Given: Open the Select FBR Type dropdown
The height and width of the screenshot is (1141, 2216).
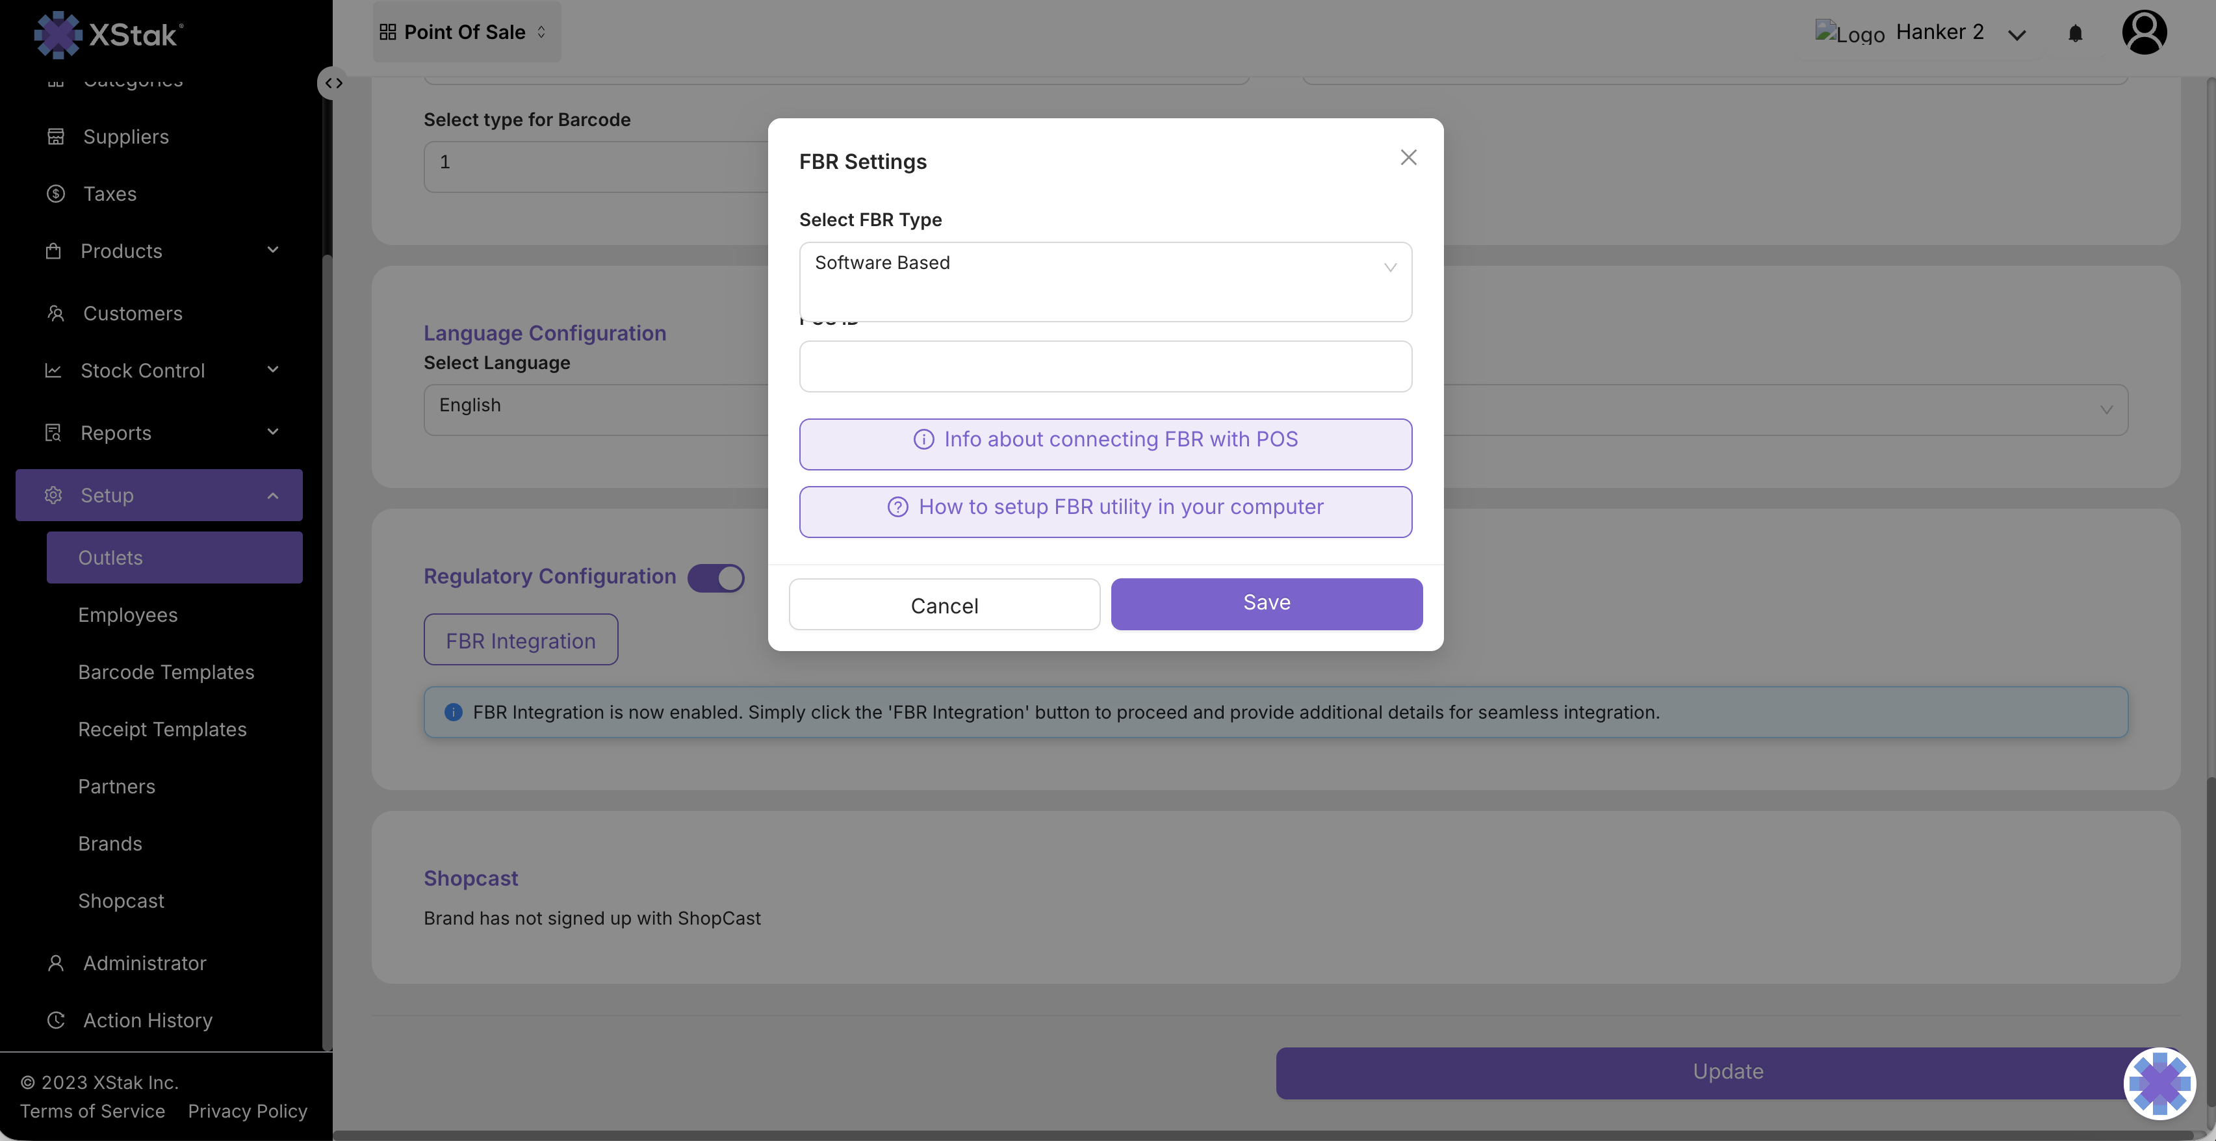Looking at the screenshot, I should click(1105, 264).
